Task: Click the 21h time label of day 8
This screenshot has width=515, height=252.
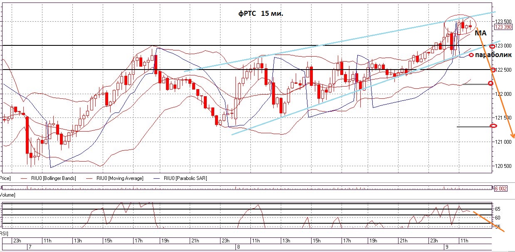Action: [404, 241]
